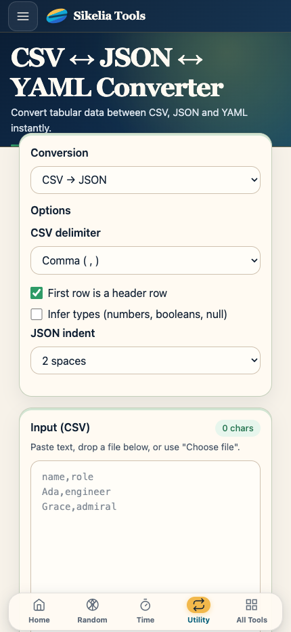Click the "Infer types (numbers, booleans, null)" label

point(137,315)
